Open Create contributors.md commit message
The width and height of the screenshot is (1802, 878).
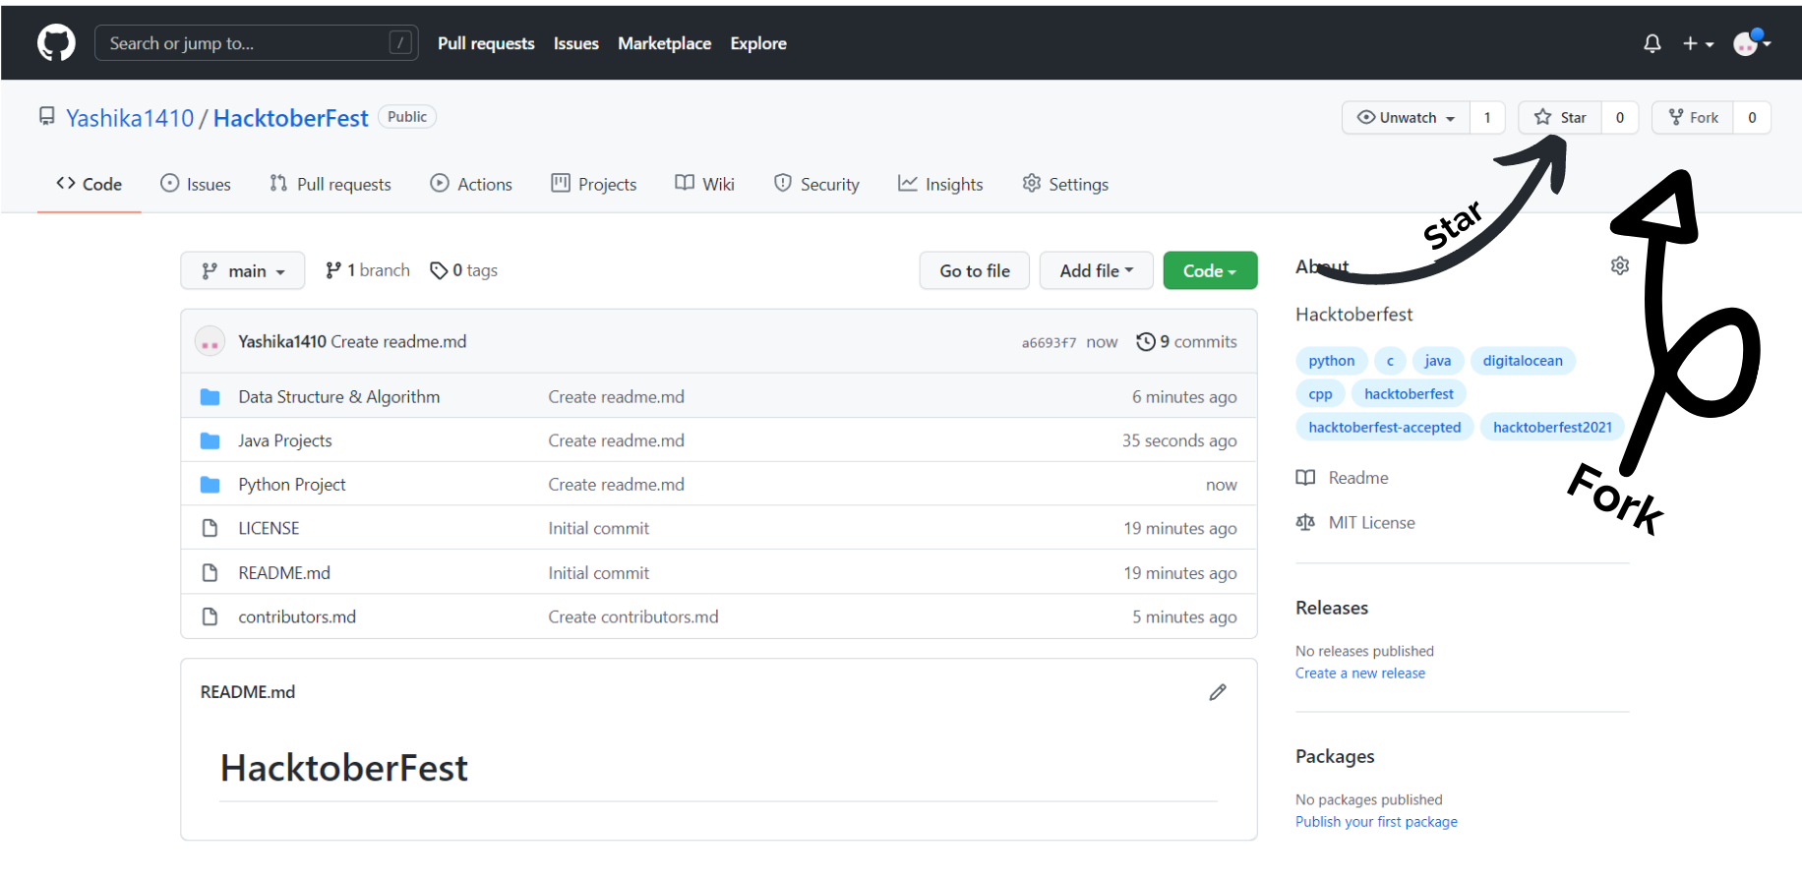click(633, 617)
